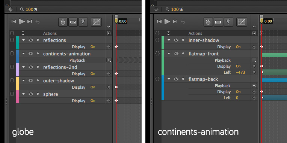
Task: Click the sphere layer pink color swatch
Action: click(x=17, y=97)
